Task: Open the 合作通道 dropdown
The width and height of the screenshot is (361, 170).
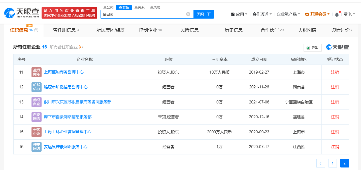Action: coord(262,14)
